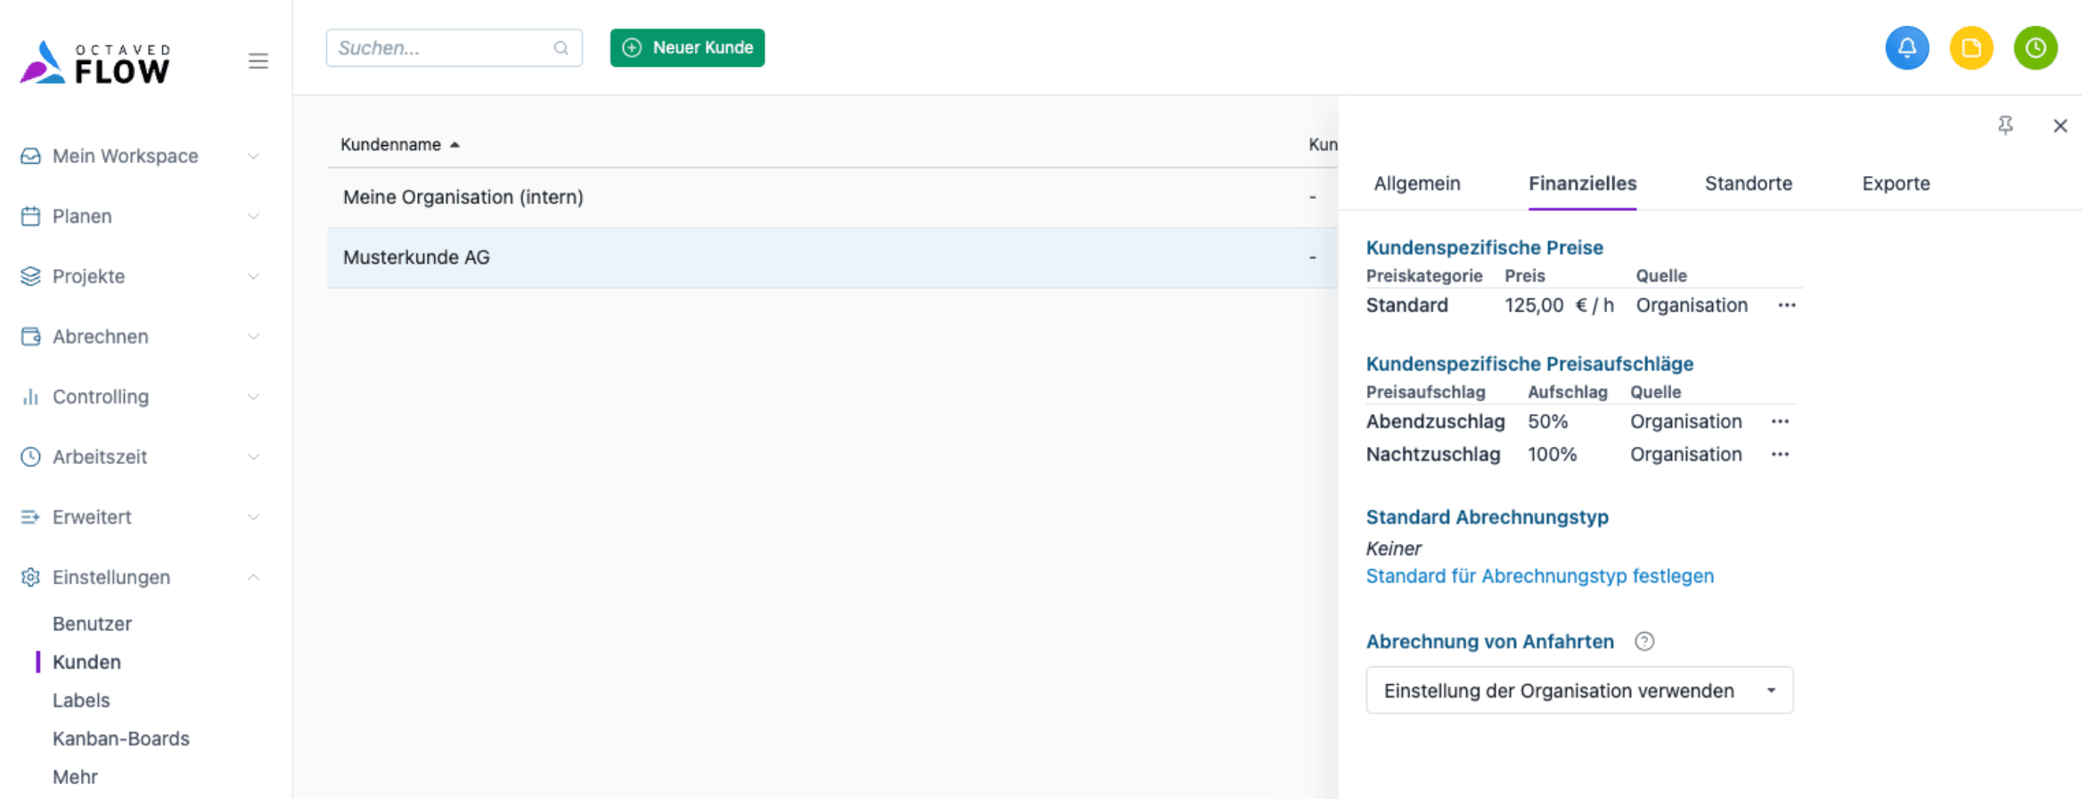The image size is (2082, 799).
Task: Pin the customer detail panel
Action: (x=2004, y=126)
